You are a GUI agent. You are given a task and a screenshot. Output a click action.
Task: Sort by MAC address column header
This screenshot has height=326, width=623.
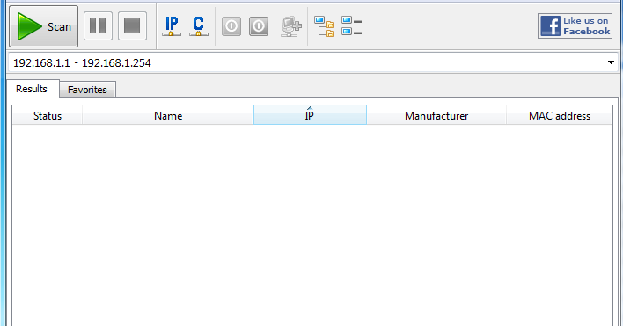coord(560,116)
